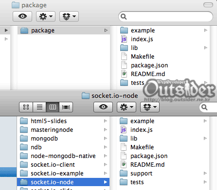The height and width of the screenshot is (190, 217).
Task: Click mongodb folder icon
Action: point(24,138)
